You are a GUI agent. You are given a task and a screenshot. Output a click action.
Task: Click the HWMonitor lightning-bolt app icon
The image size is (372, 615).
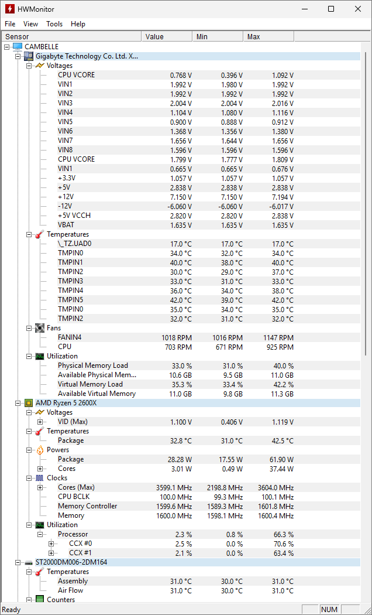point(10,9)
